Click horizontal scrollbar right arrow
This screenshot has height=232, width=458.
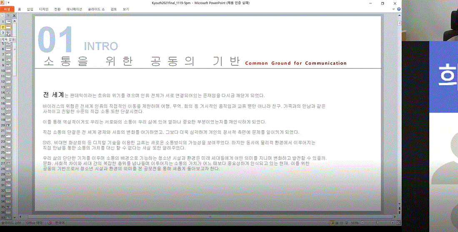(395, 217)
